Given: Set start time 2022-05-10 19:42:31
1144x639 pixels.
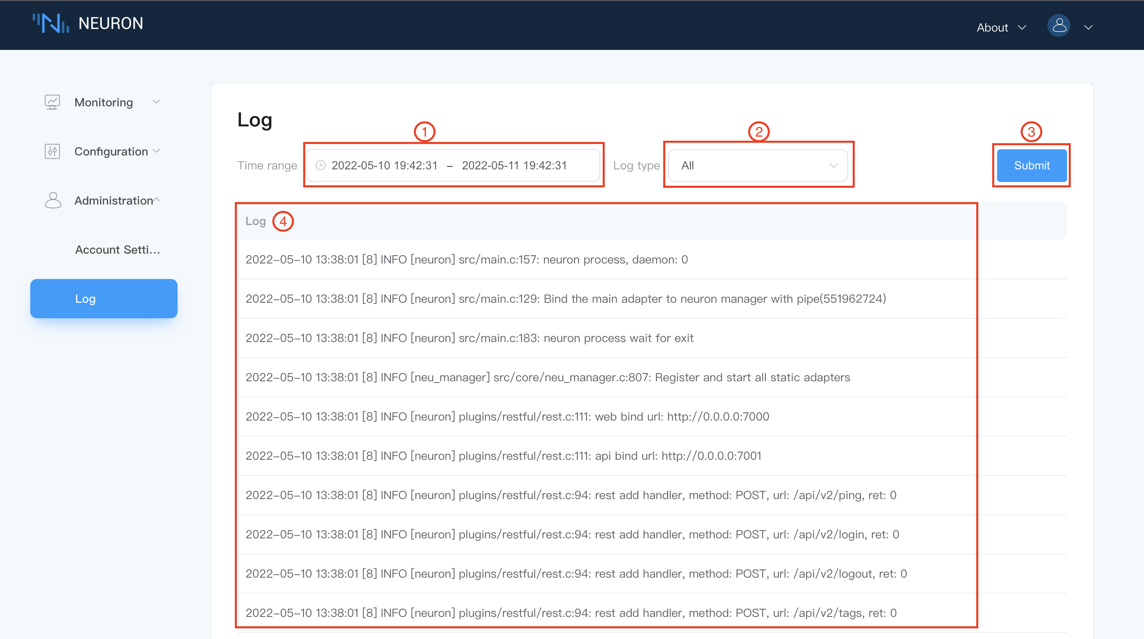Looking at the screenshot, I should click(x=385, y=166).
